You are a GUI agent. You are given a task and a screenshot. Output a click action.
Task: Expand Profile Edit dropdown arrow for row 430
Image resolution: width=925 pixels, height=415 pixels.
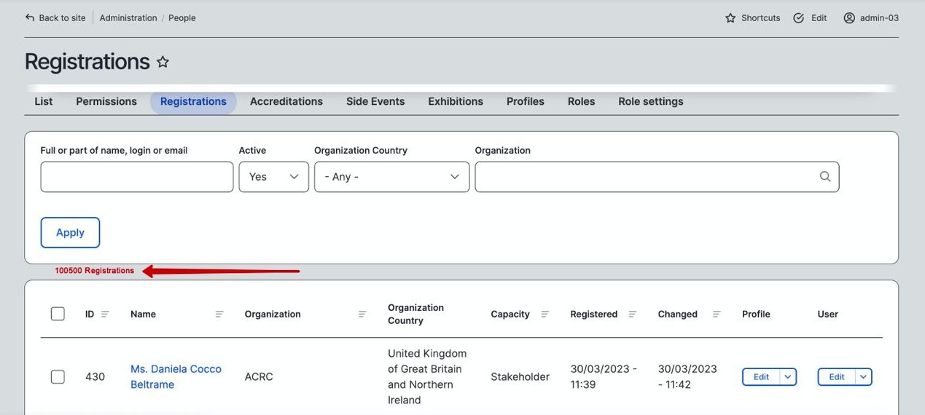(x=788, y=376)
